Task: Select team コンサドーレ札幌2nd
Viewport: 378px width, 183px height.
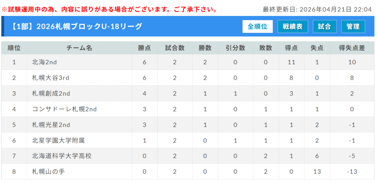Action: (x=64, y=109)
